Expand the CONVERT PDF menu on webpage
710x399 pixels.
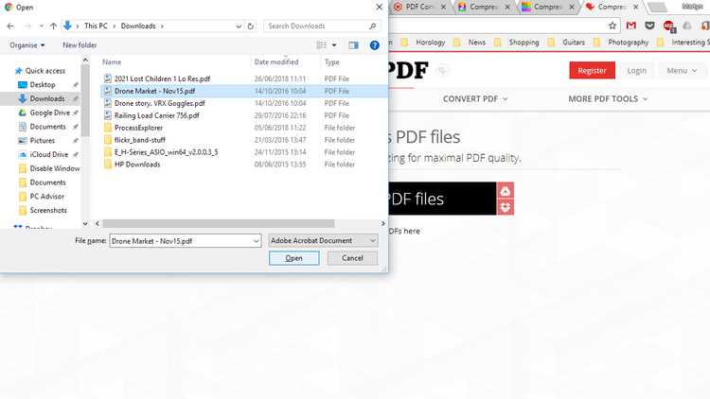coord(475,98)
